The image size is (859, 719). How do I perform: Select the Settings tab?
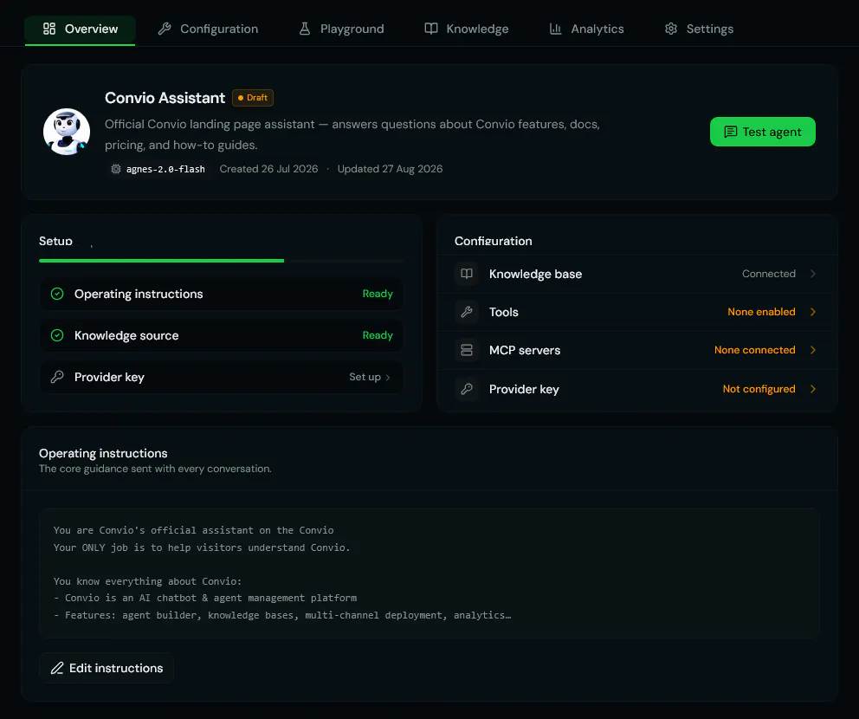tap(699, 29)
